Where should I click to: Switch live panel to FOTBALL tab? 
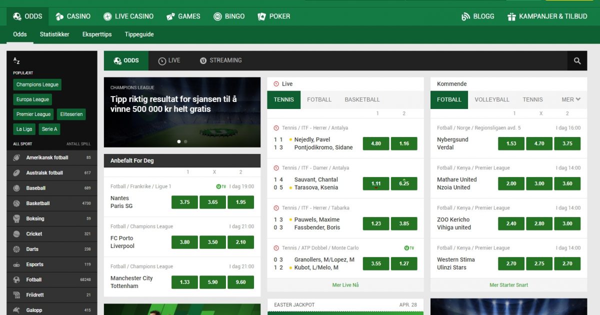319,99
